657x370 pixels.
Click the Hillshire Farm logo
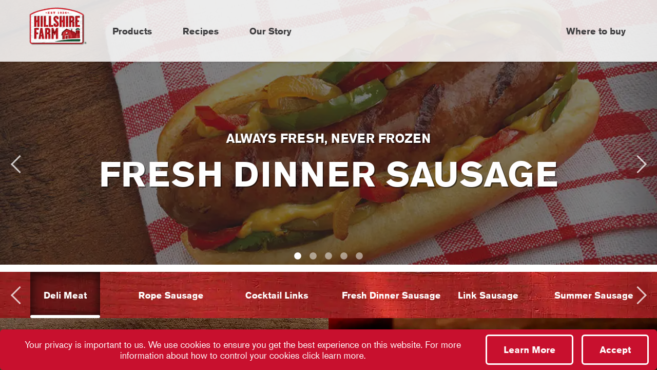[57, 26]
